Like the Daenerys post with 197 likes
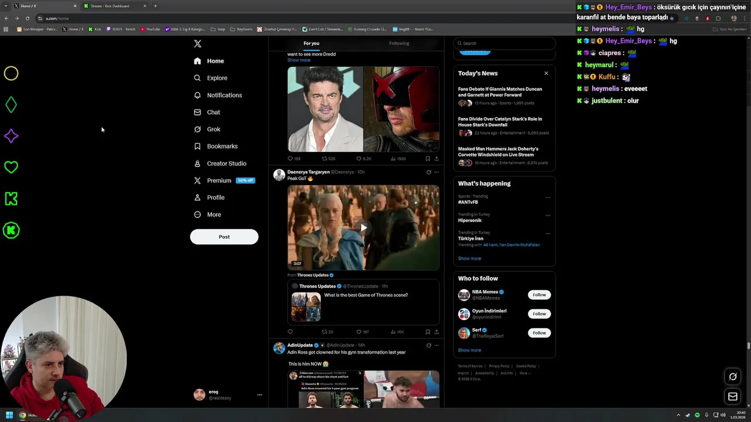 (363, 332)
